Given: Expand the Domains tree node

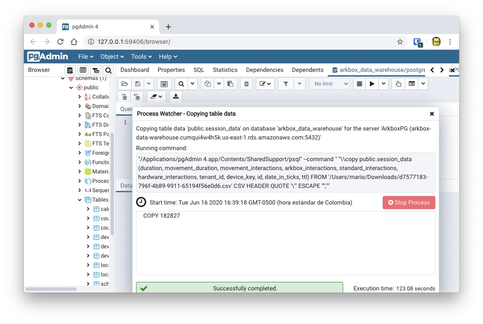Looking at the screenshot, I should pos(80,106).
